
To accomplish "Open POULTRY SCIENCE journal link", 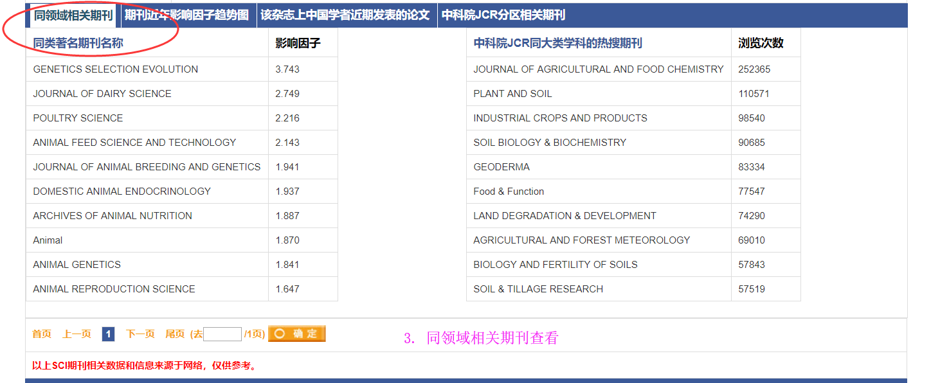I will pos(78,118).
